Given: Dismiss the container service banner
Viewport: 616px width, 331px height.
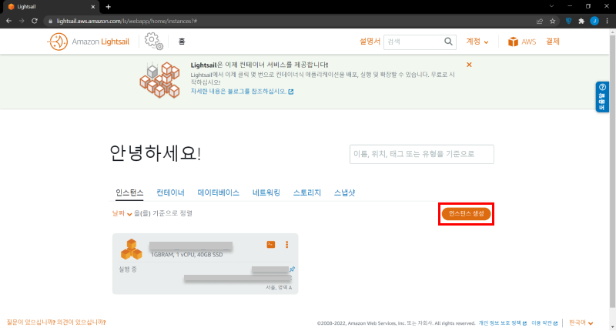Looking at the screenshot, I should point(469,65).
